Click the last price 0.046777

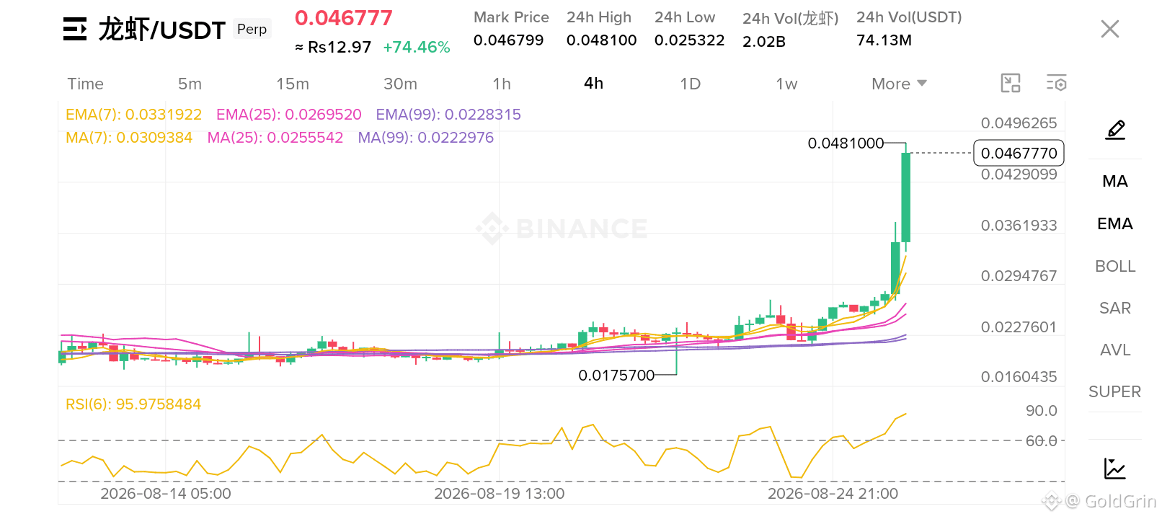[x=344, y=18]
